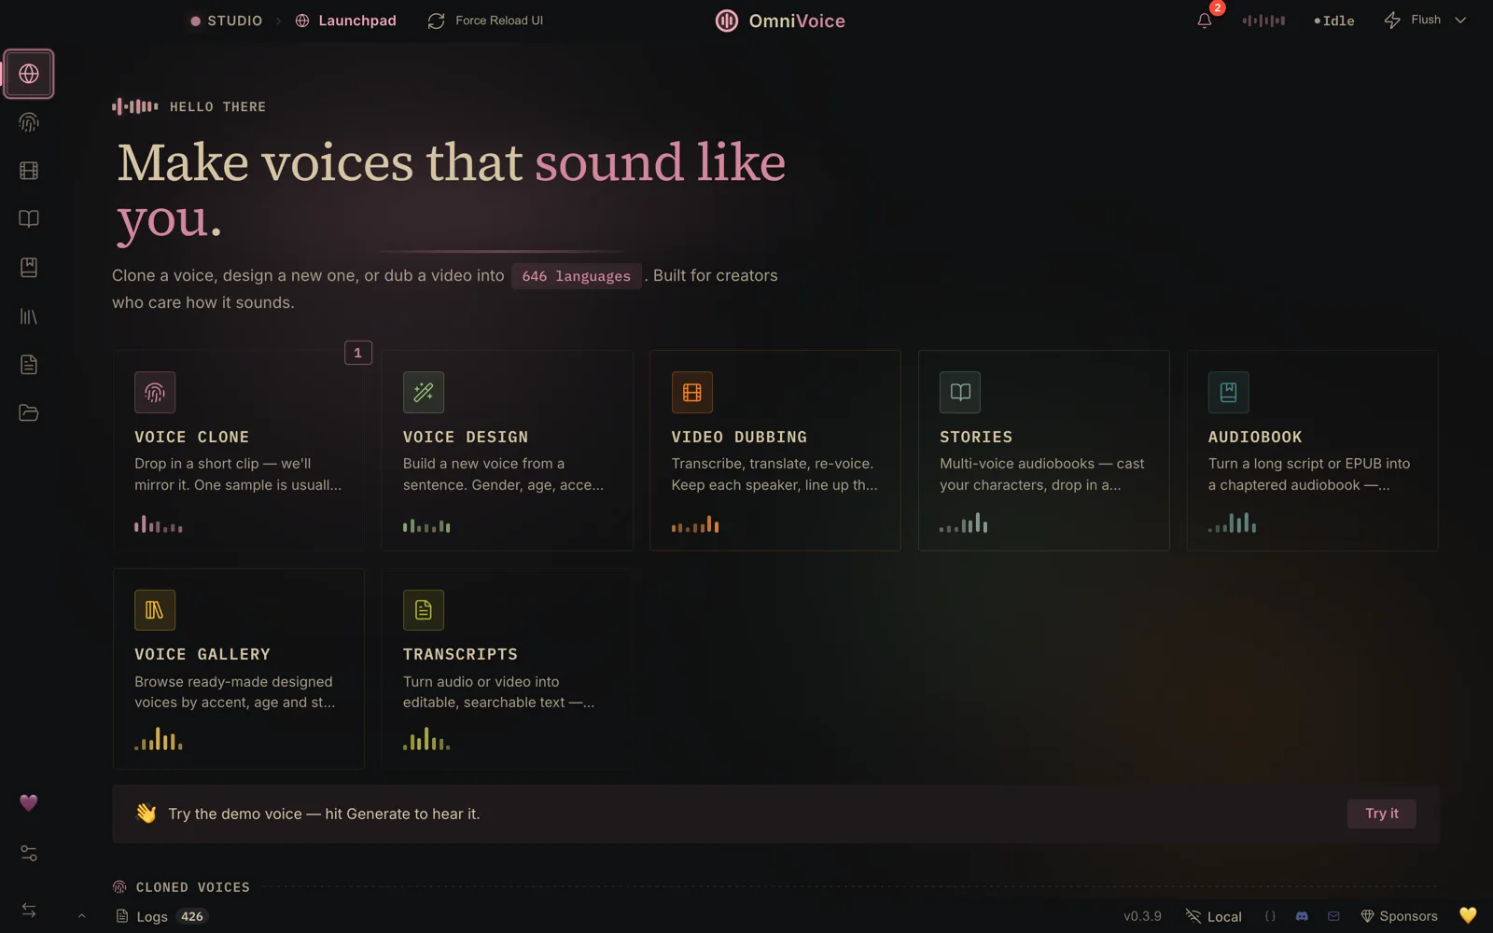Click the braces icon in the status bar
Screen dimensions: 1493x933
[1270, 916]
